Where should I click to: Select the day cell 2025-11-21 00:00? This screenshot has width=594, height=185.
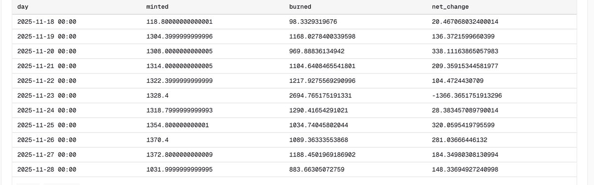pyautogui.click(x=47, y=66)
